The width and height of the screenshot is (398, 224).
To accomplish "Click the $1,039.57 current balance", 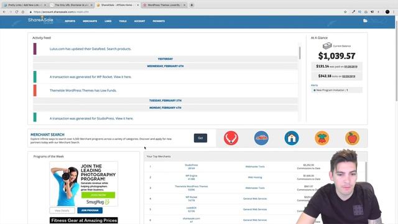I will 337,56.
